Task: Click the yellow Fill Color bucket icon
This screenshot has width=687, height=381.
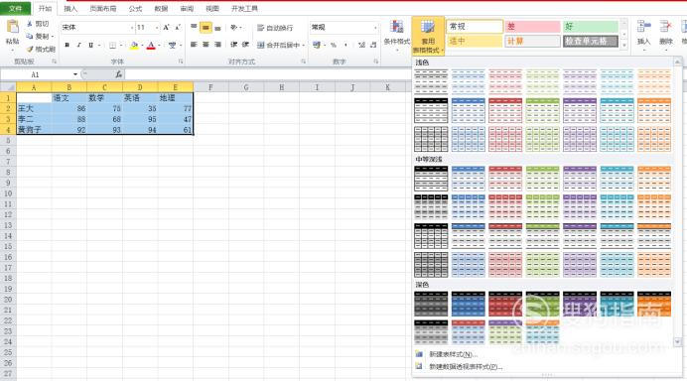Action: click(x=134, y=45)
